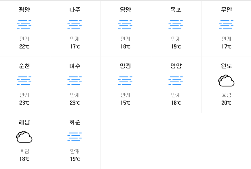Select the 여수 city name

pyautogui.click(x=75, y=66)
